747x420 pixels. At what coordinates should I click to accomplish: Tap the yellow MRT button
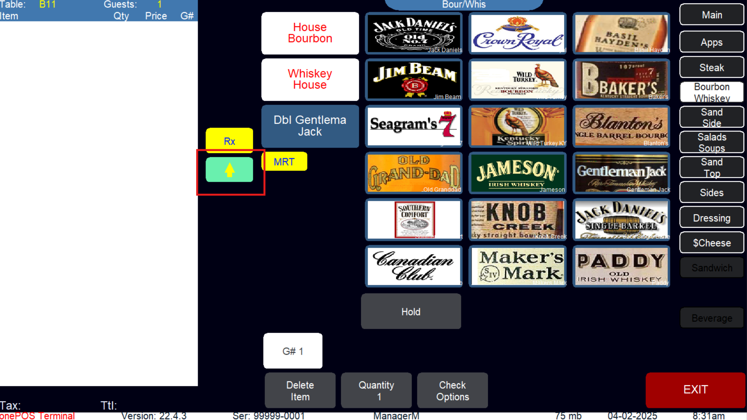[x=284, y=162]
